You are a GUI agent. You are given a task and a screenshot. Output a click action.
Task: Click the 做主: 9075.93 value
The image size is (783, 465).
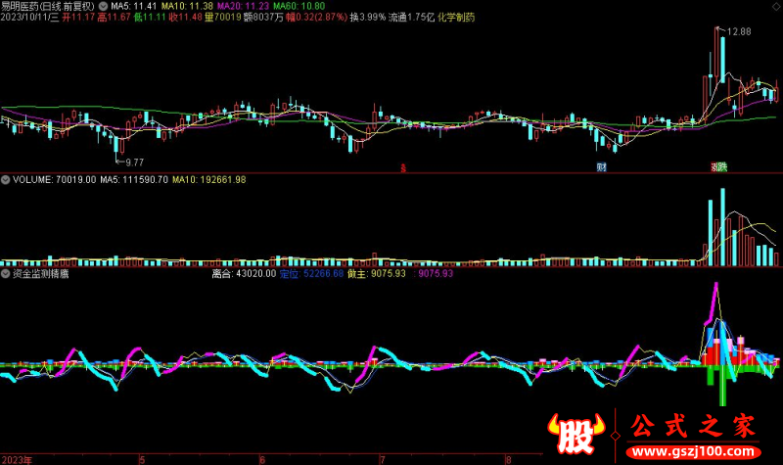[377, 274]
